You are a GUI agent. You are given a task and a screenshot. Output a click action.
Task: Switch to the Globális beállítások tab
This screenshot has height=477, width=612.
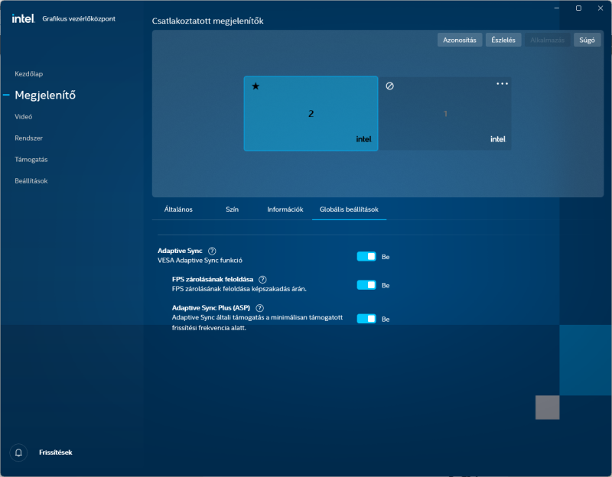[349, 209]
